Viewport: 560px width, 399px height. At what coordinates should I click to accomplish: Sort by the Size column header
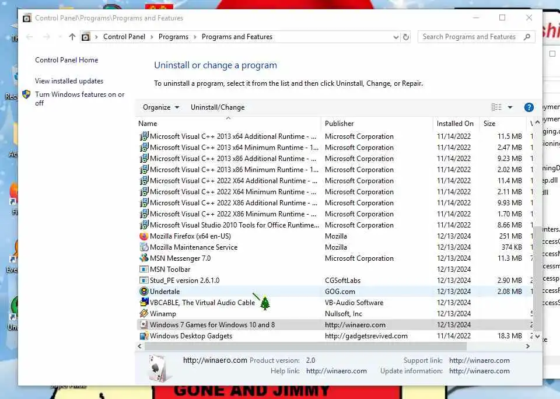(502, 123)
